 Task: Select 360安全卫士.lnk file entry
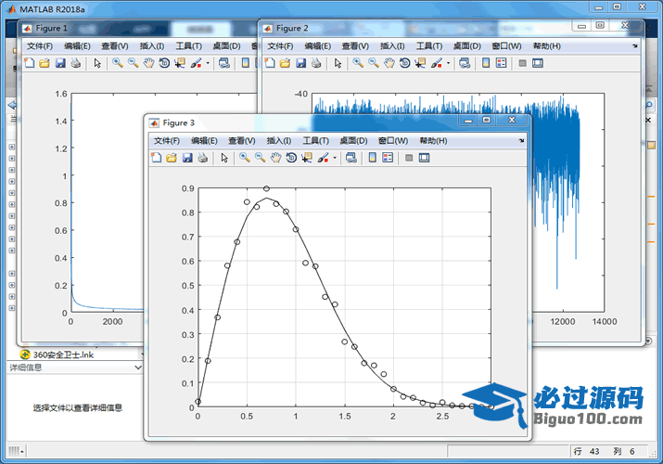pyautogui.click(x=63, y=354)
